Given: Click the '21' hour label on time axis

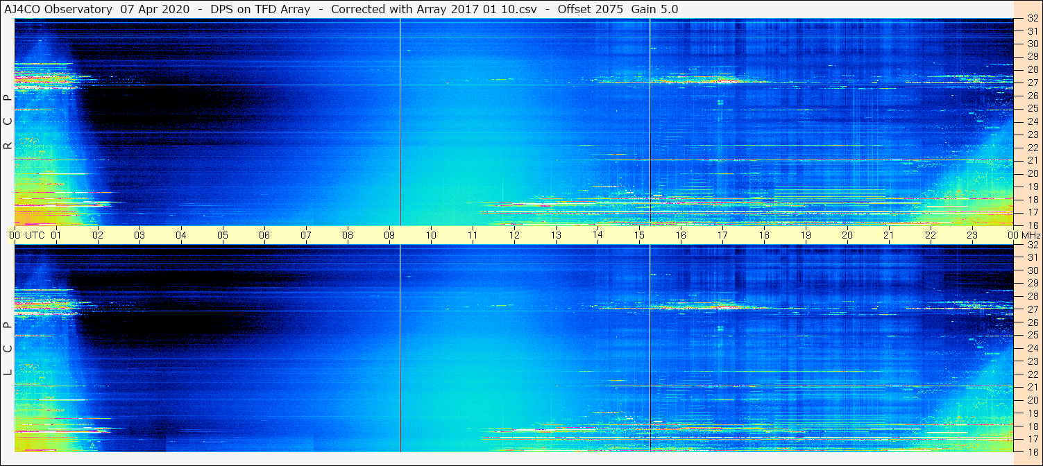Looking at the screenshot, I should 889,235.
